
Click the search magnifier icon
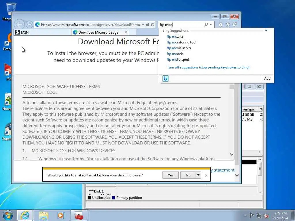(206, 24)
